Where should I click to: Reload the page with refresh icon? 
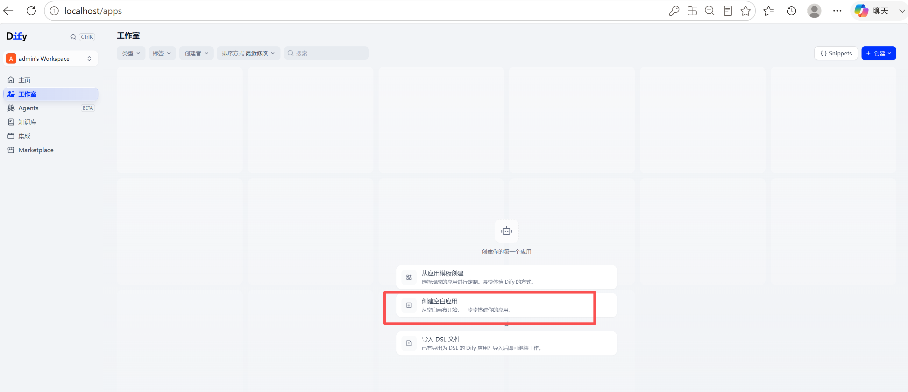31,11
